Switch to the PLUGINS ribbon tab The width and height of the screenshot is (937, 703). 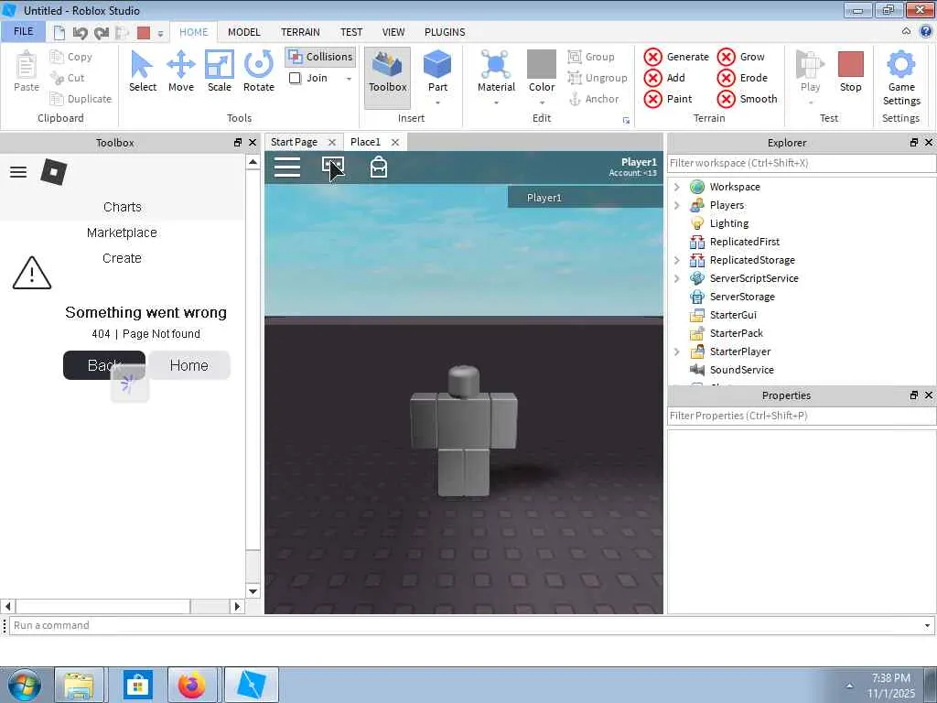[445, 32]
